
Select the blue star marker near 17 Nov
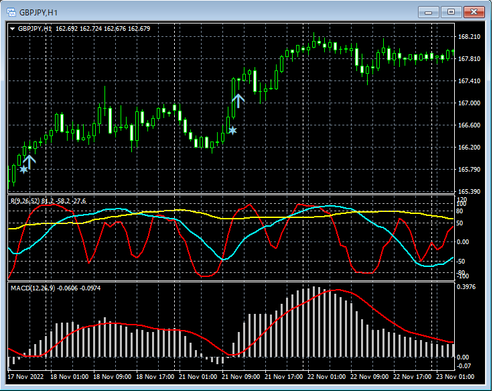23,170
